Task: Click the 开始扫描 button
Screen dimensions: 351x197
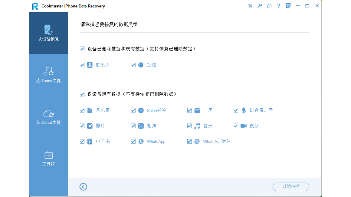Action: click(x=291, y=187)
